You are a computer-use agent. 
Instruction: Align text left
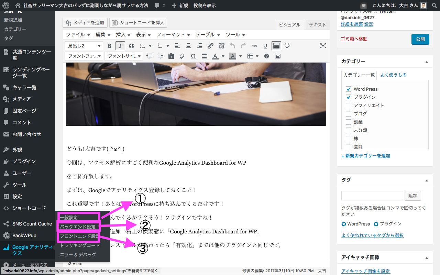pos(177,46)
